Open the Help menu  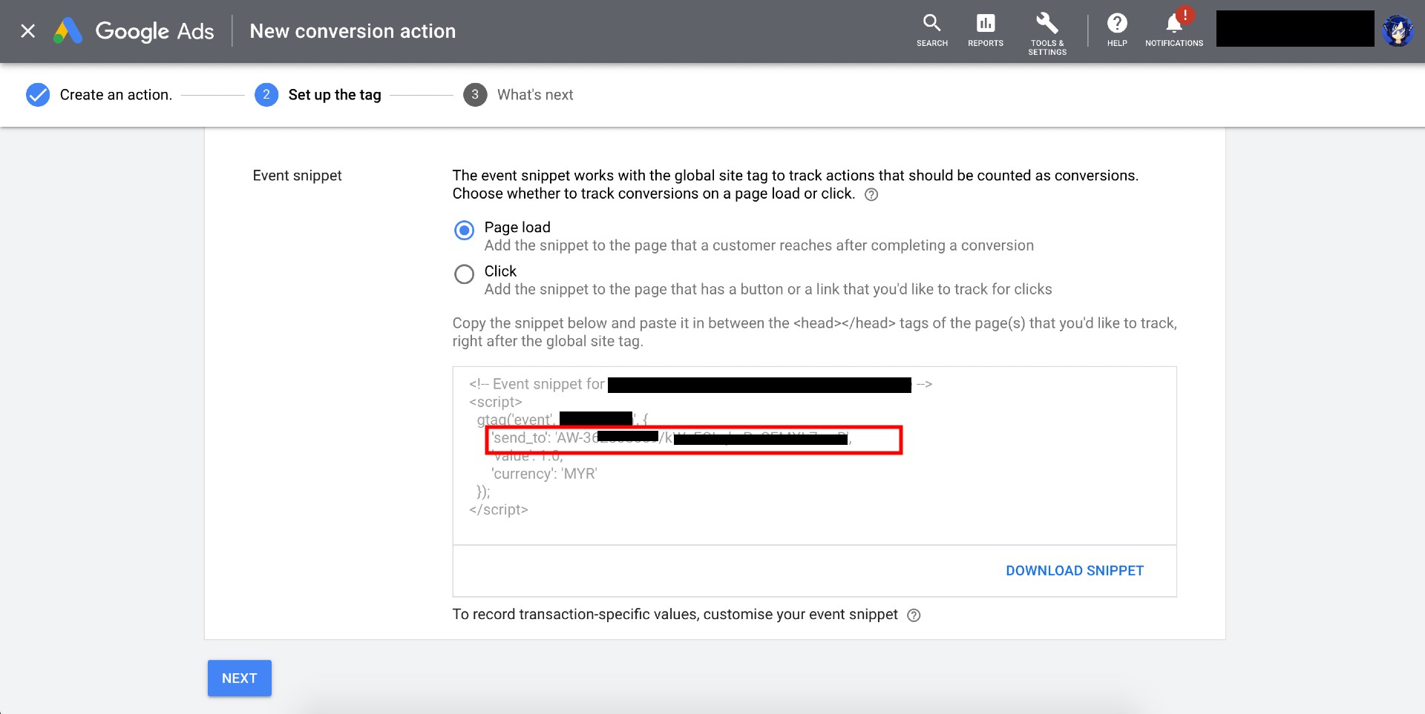click(1117, 30)
